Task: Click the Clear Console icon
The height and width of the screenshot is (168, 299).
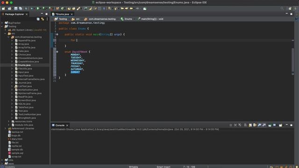Action: pos(245,125)
